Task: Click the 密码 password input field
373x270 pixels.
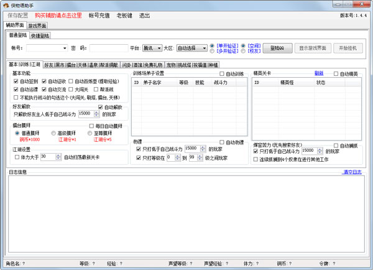Action: (x=108, y=48)
